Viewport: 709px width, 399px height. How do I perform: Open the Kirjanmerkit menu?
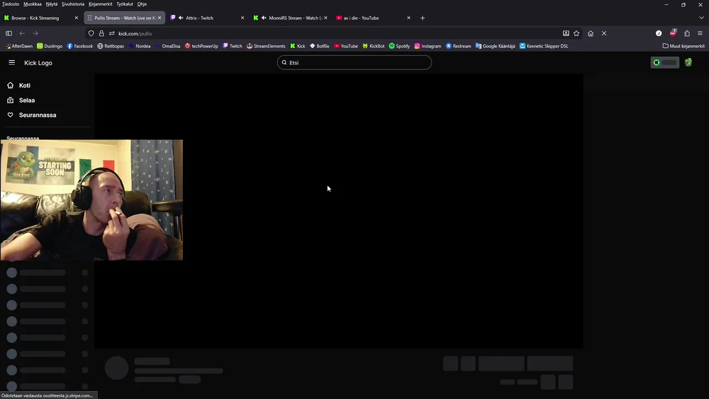point(100,4)
